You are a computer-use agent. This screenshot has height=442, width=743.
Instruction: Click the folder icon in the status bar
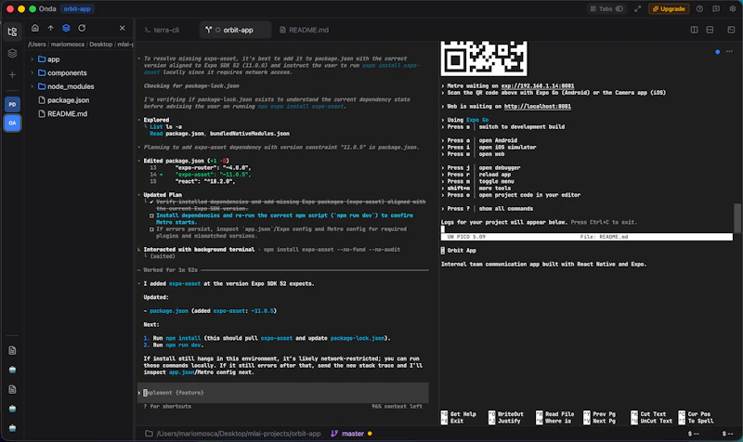click(x=149, y=434)
